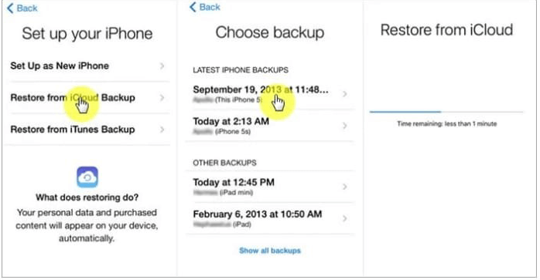Open chevron next to Restore from iTunes Backup
This screenshot has width=540, height=280.
click(162, 130)
